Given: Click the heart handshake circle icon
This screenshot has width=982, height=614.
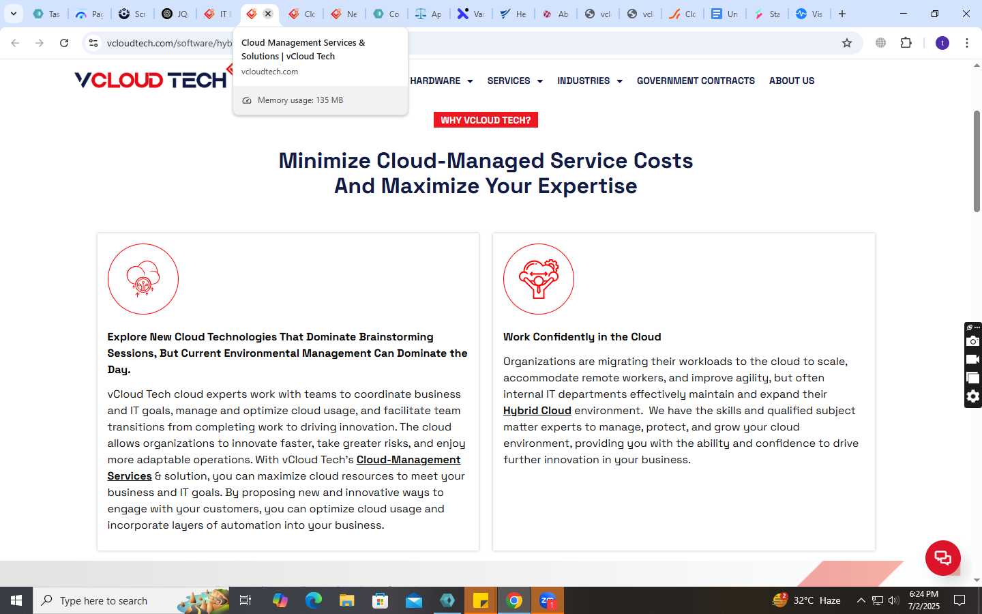Looking at the screenshot, I should pyautogui.click(x=539, y=279).
